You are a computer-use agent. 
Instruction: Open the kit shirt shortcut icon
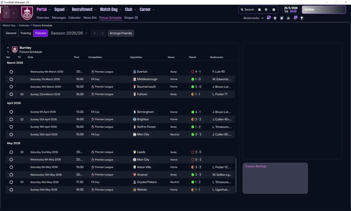(x=275, y=18)
